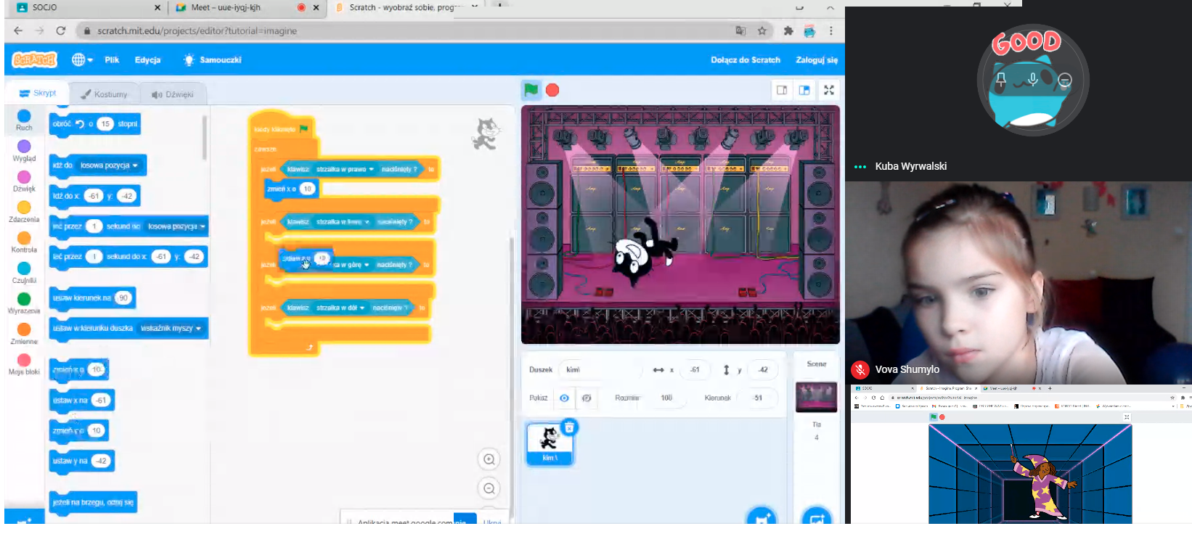1192x534 pixels.
Task: Click the 'ustaw kierunek na 90' block
Action: 92,297
